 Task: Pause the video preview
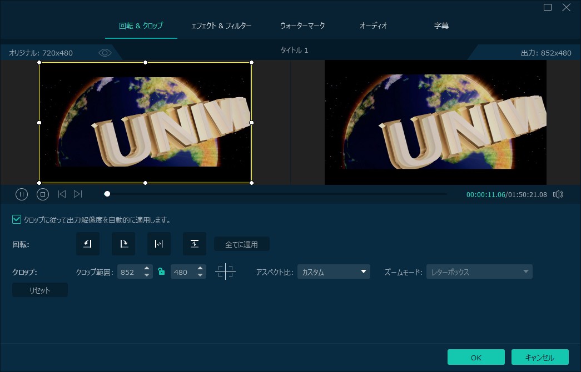pos(22,194)
